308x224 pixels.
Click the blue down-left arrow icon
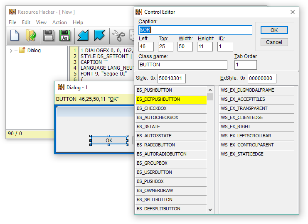pos(84,36)
